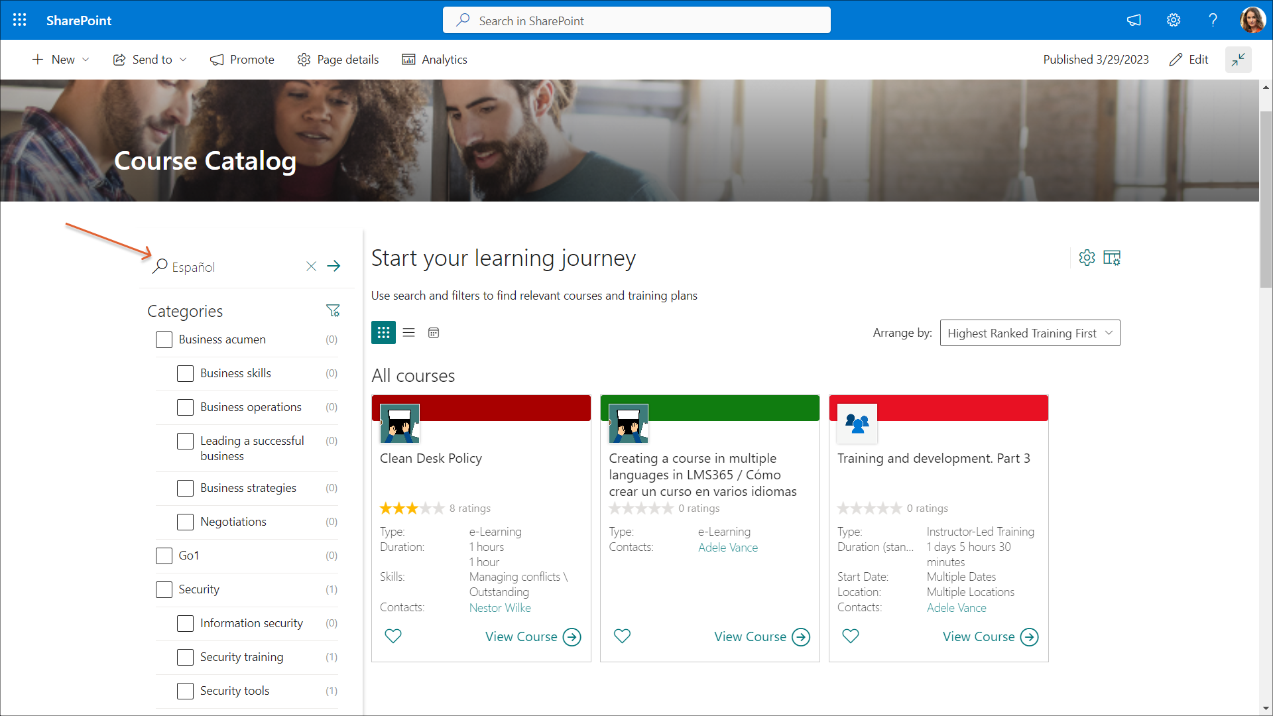The height and width of the screenshot is (716, 1273).
Task: Click the Categories filter icon
Action: (x=333, y=310)
